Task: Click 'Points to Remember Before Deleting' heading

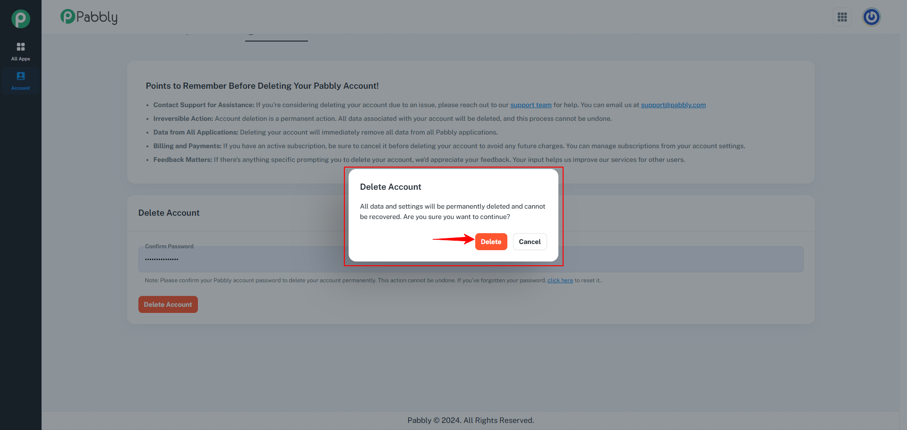Action: [x=262, y=86]
